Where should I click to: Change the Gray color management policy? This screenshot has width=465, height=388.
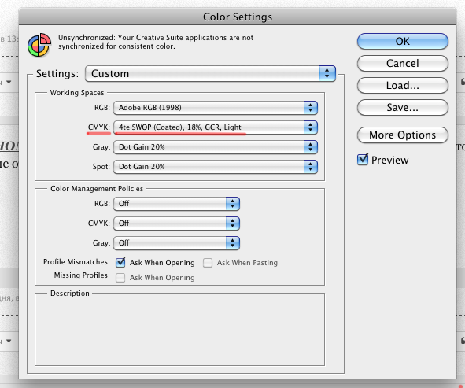176,243
